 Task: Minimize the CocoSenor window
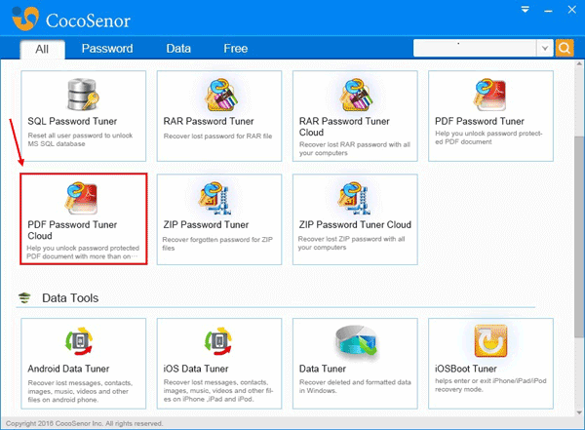(548, 11)
